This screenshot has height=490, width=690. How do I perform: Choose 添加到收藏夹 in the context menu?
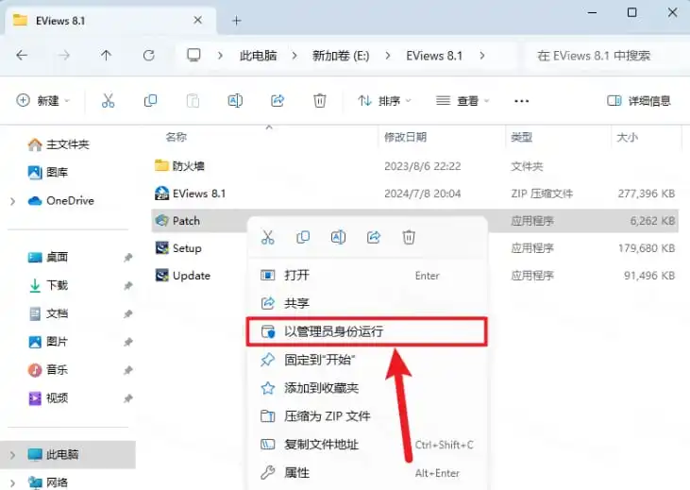367,388
